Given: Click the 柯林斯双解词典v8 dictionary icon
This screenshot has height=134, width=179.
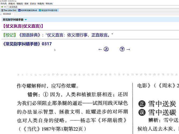Looking at the screenshot, I should [x=19, y=10].
